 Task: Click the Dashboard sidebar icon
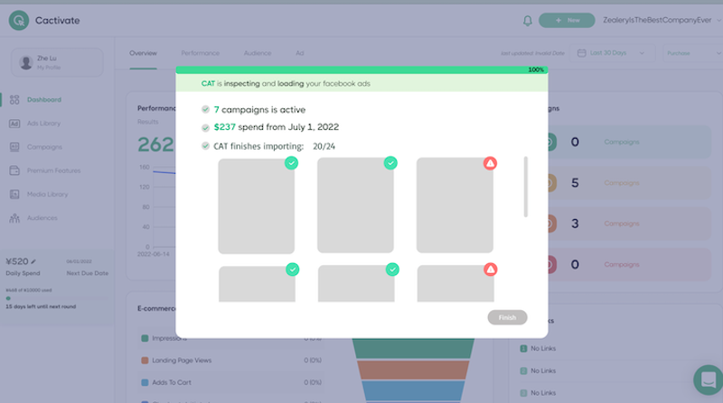[x=14, y=99]
